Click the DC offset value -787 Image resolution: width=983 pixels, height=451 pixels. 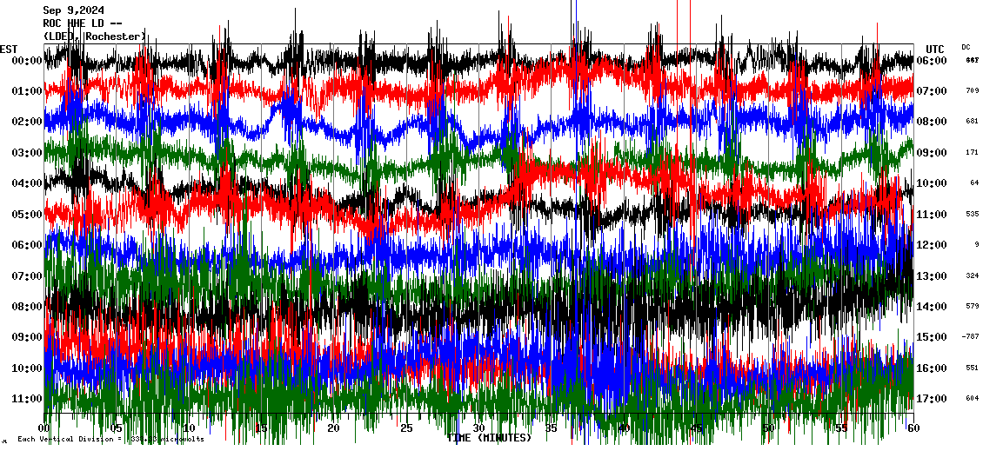(x=970, y=337)
